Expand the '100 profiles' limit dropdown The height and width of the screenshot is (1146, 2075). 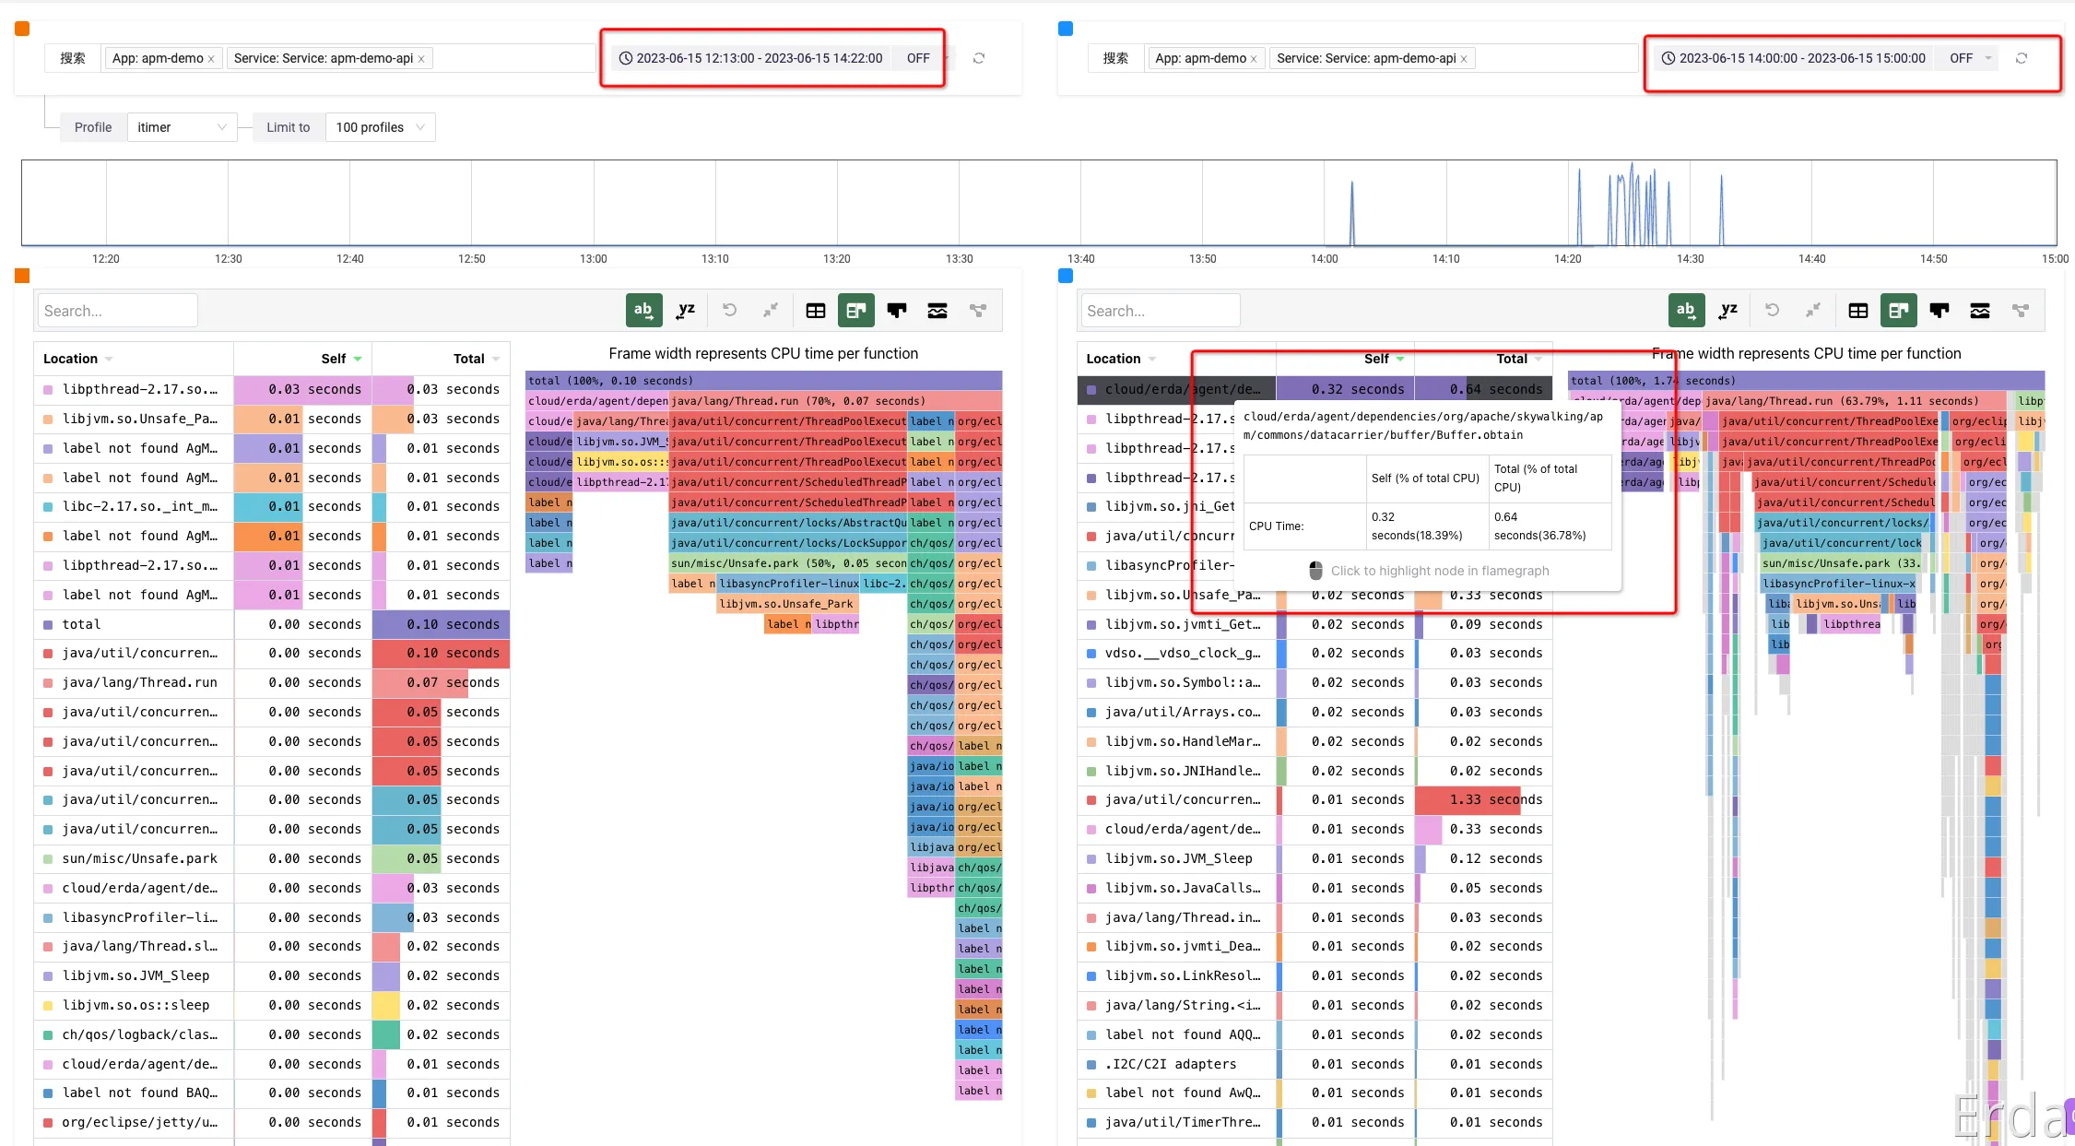[379, 127]
